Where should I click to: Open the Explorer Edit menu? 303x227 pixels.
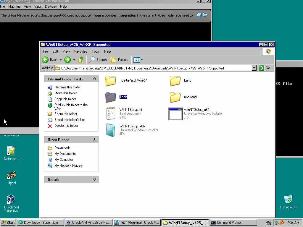pos(55,51)
